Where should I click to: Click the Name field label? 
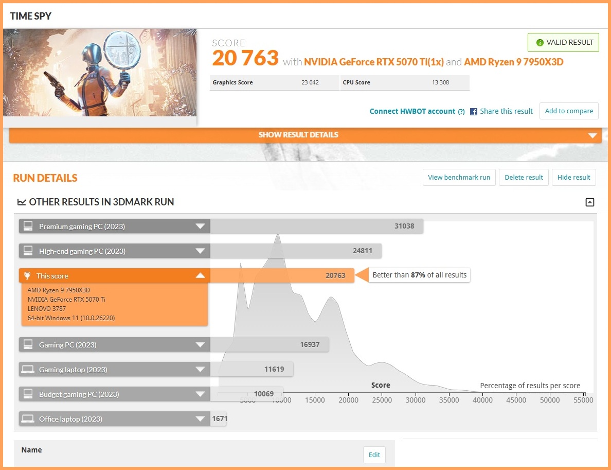[31, 450]
